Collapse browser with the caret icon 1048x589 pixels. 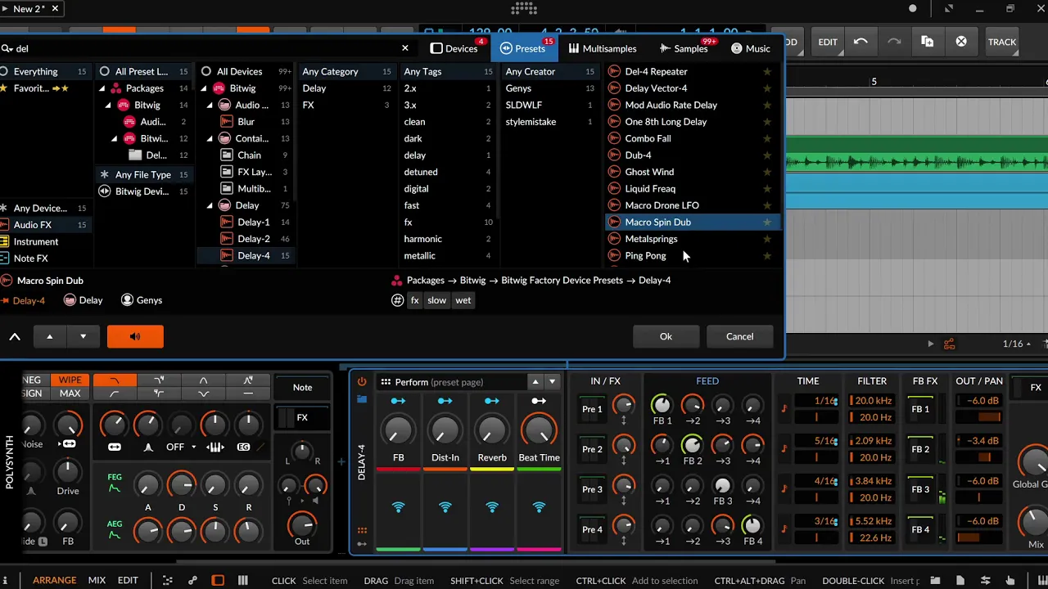[15, 336]
